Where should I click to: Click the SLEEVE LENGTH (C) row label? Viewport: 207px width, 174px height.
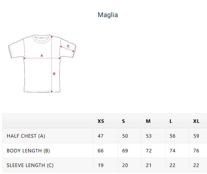pos(30,165)
